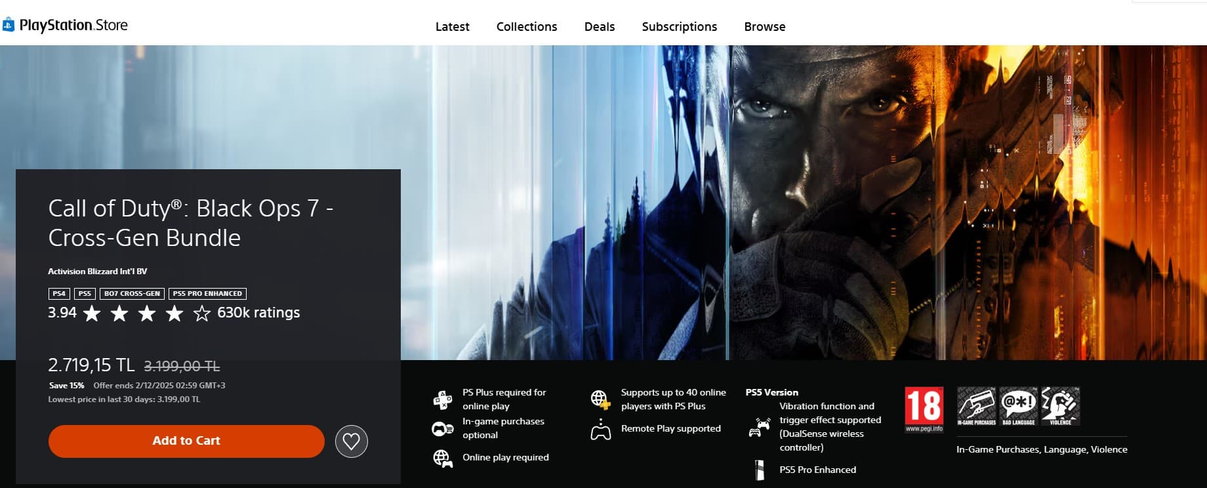Go to the Deals section
This screenshot has width=1207, height=488.
coord(600,27)
